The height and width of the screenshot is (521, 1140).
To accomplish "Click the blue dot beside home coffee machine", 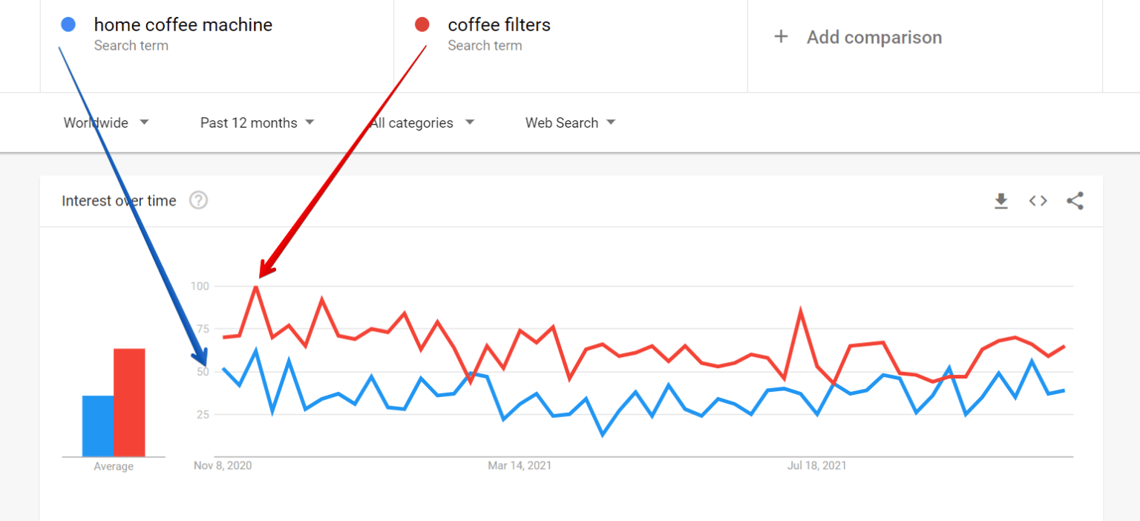I will 68,24.
